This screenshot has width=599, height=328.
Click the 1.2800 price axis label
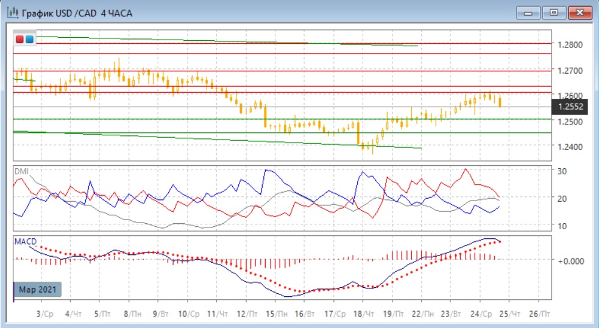(x=570, y=45)
